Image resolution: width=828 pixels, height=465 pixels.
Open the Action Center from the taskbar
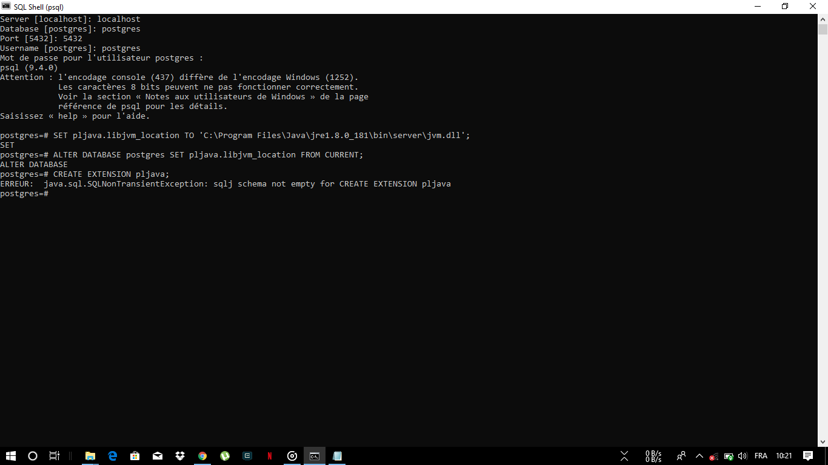coord(808,456)
